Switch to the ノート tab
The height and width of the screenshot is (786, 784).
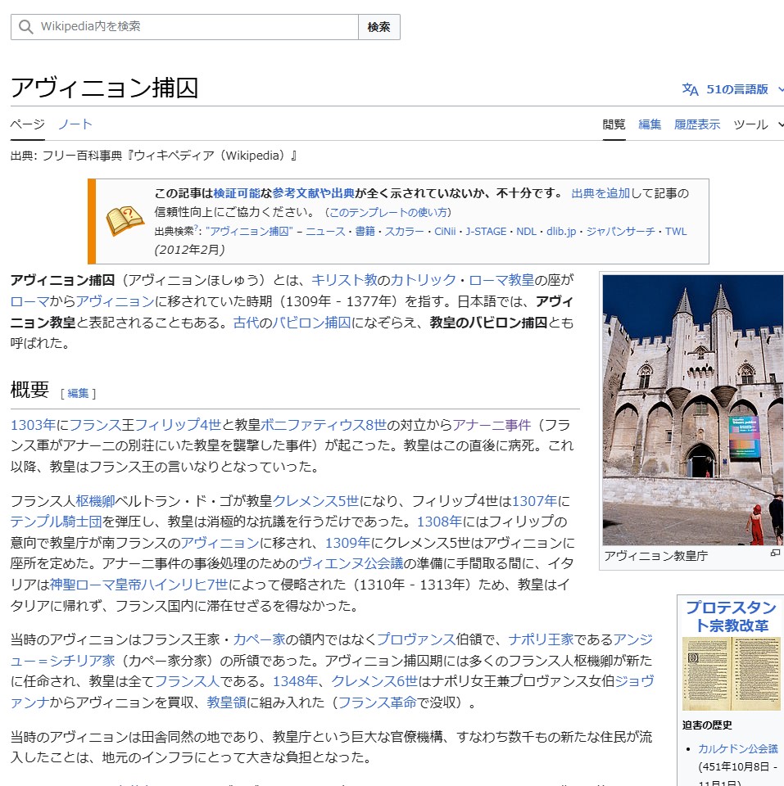(75, 124)
